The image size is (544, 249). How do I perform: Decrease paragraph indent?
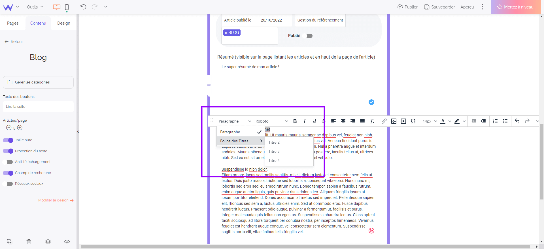[x=474, y=121]
